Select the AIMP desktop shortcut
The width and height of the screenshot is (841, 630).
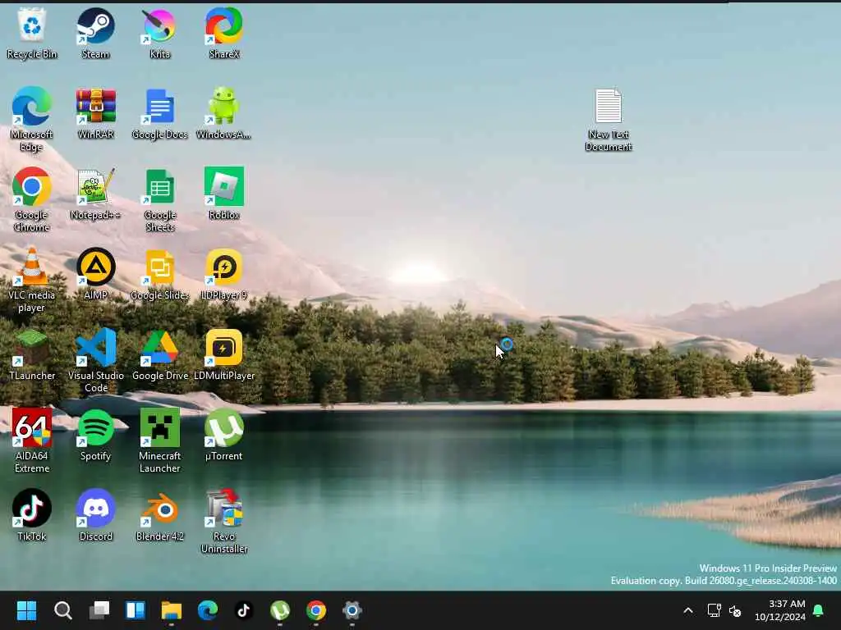[95, 274]
